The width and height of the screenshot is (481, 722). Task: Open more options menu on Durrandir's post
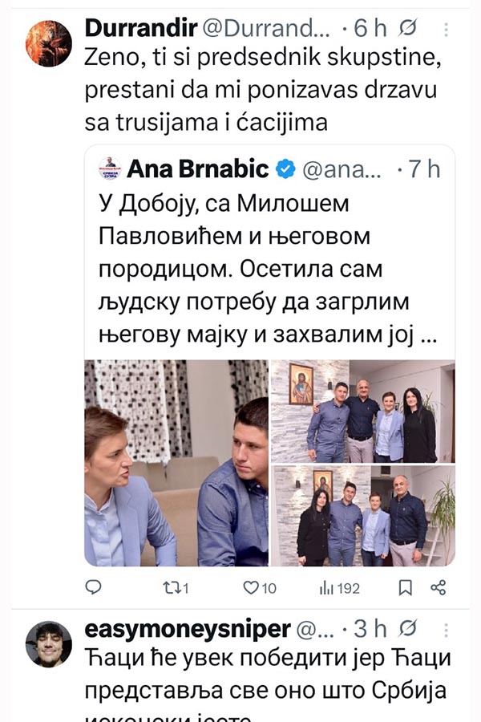[x=446, y=30]
